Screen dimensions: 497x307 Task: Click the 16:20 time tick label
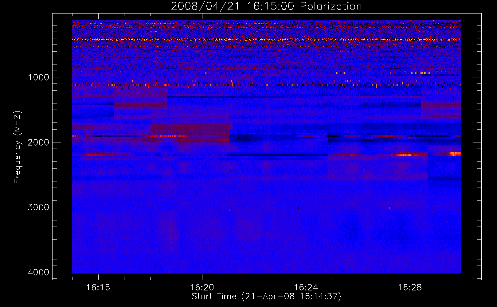(x=202, y=288)
